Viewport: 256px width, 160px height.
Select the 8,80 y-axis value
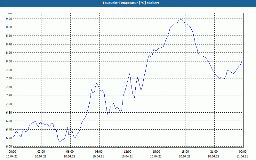[9, 27]
